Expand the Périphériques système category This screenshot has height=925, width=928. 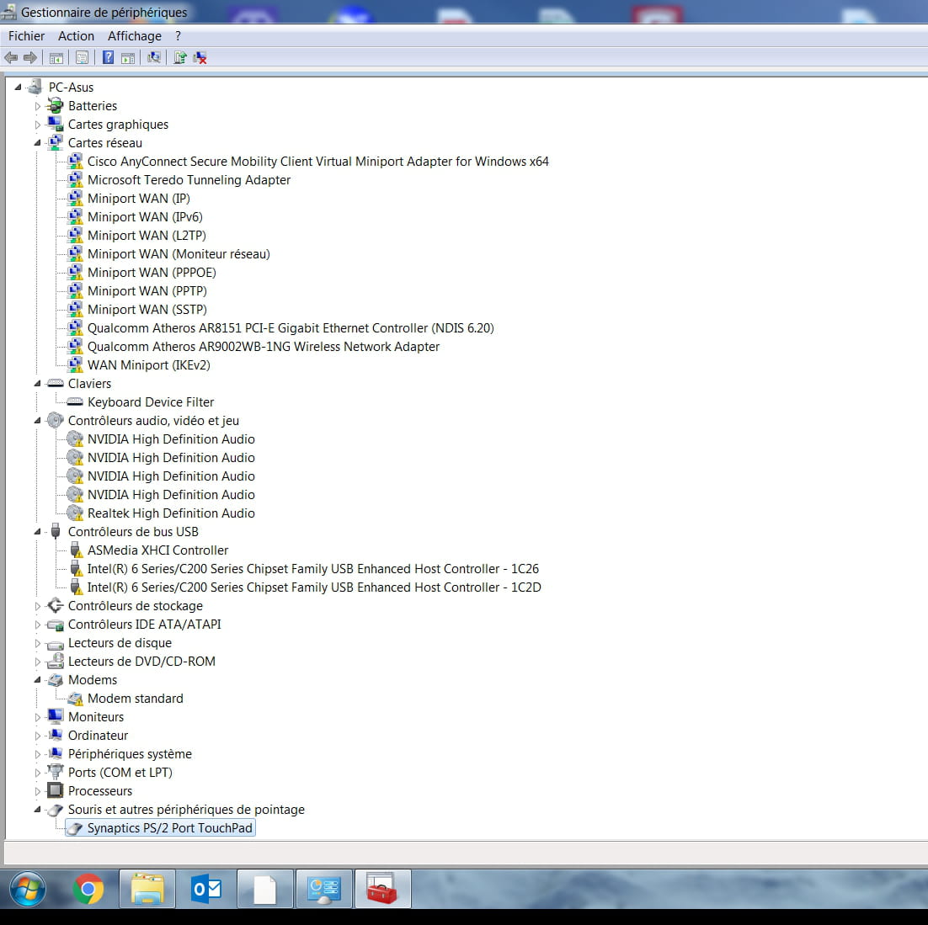pyautogui.click(x=37, y=753)
